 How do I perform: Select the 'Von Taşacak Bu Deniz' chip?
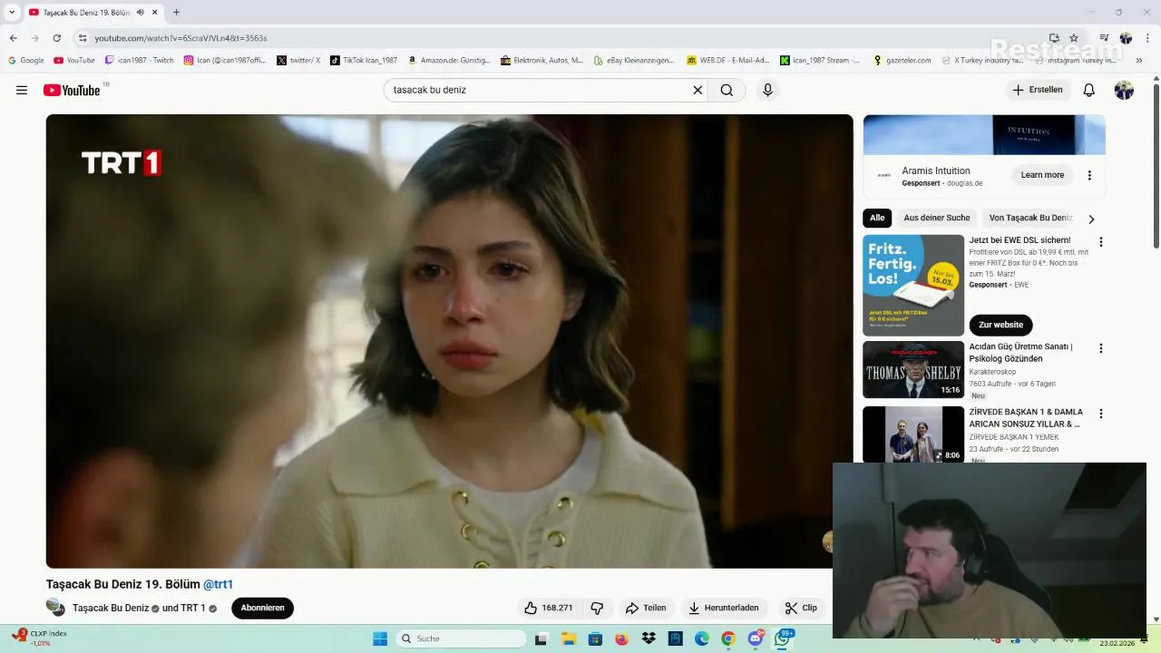pos(1030,218)
